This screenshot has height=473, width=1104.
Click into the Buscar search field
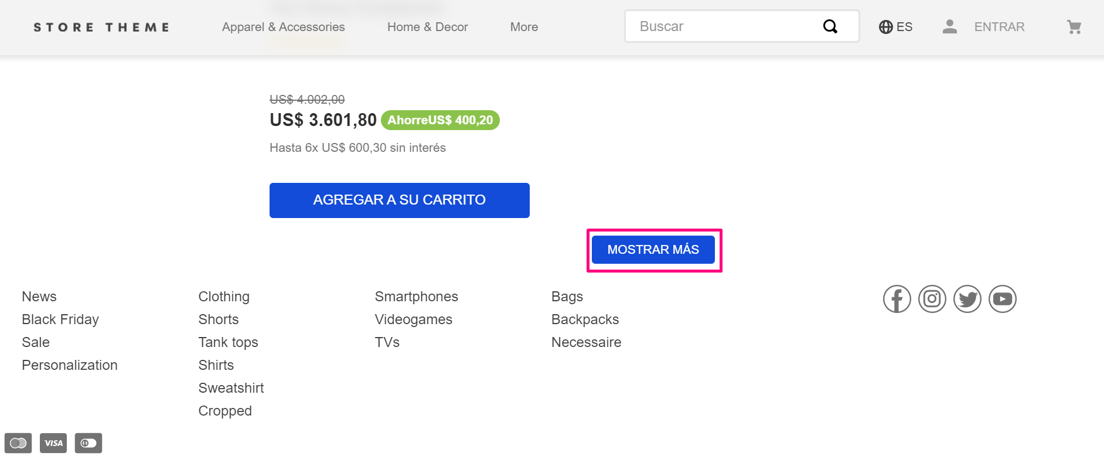pyautogui.click(x=724, y=26)
